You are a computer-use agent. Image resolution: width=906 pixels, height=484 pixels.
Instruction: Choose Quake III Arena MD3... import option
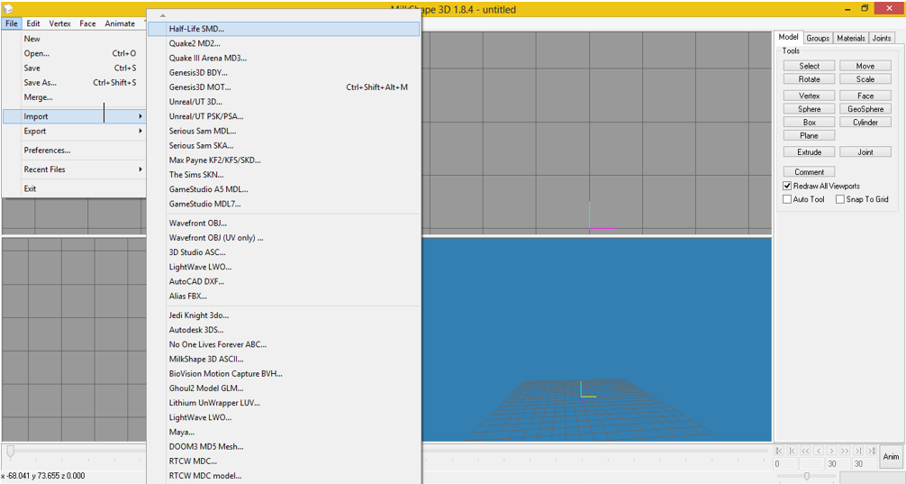[284, 58]
